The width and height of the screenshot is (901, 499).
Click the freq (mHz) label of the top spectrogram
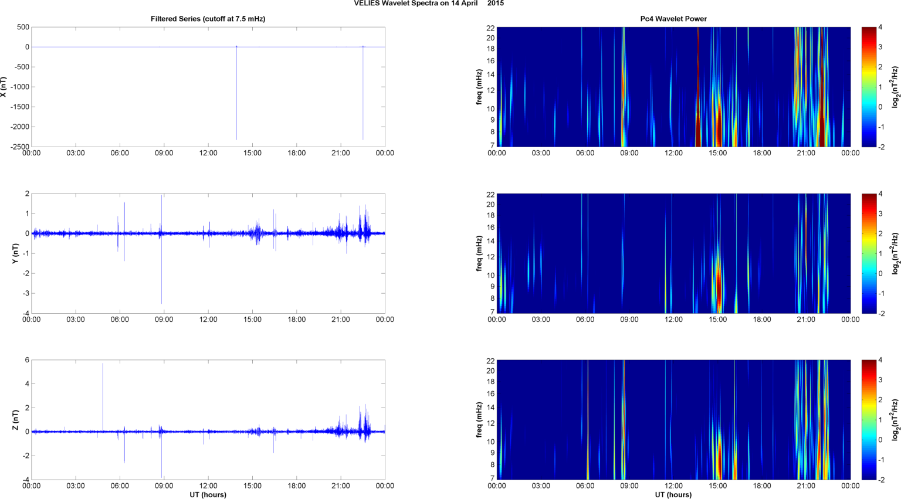pyautogui.click(x=479, y=87)
